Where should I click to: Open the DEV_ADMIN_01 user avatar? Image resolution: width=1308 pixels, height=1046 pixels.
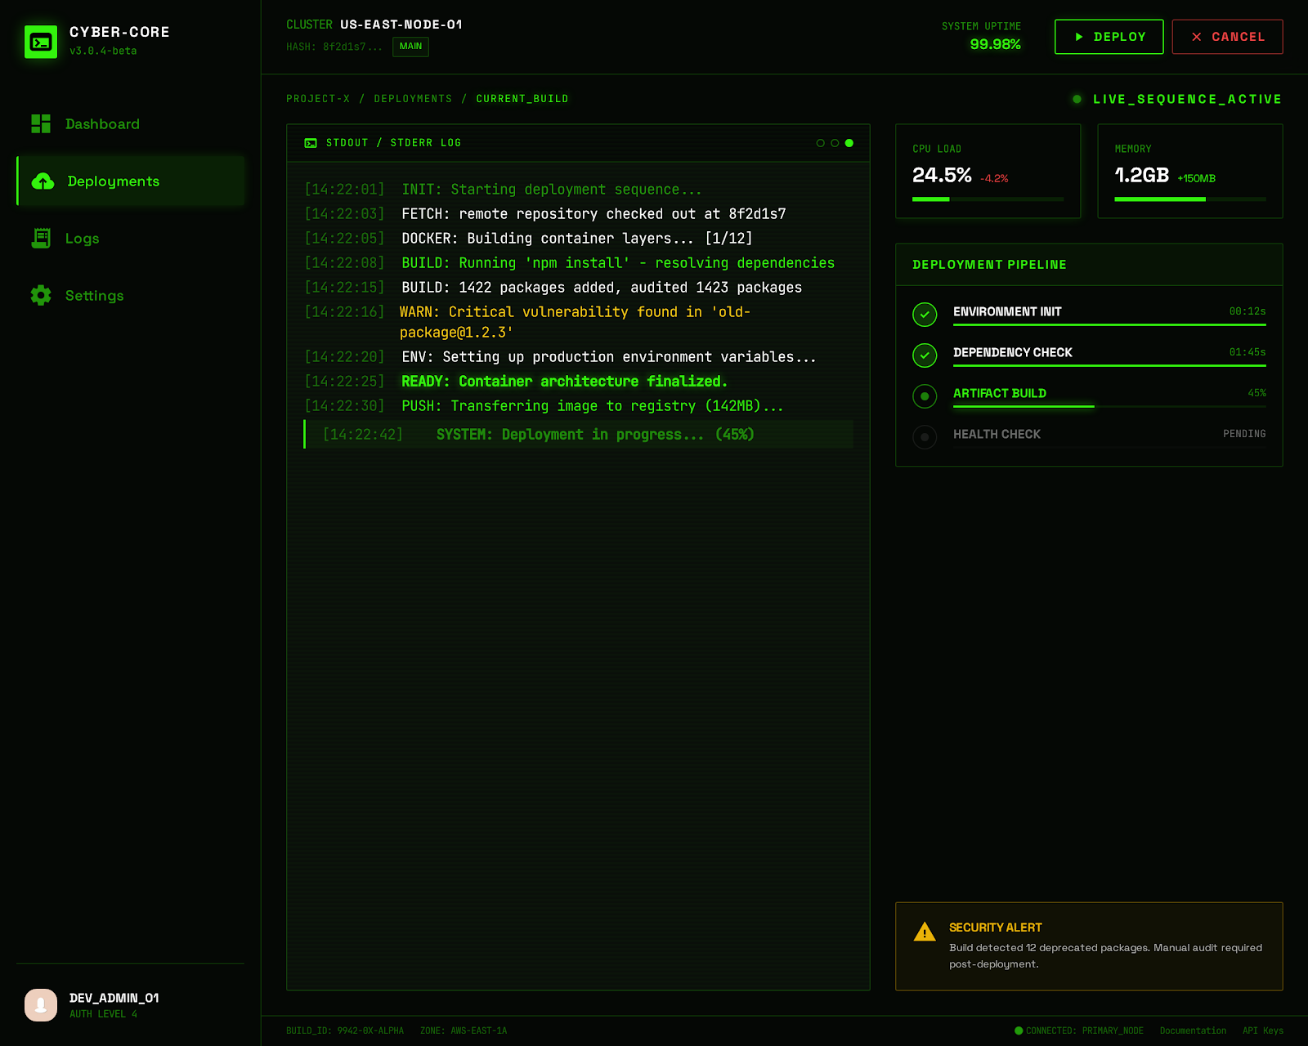coord(42,1004)
